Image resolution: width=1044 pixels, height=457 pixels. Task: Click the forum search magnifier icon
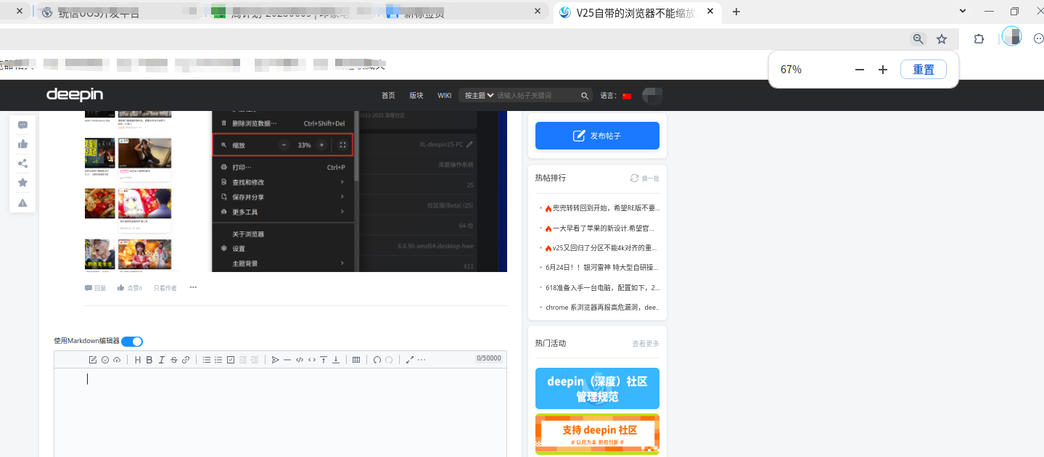585,96
